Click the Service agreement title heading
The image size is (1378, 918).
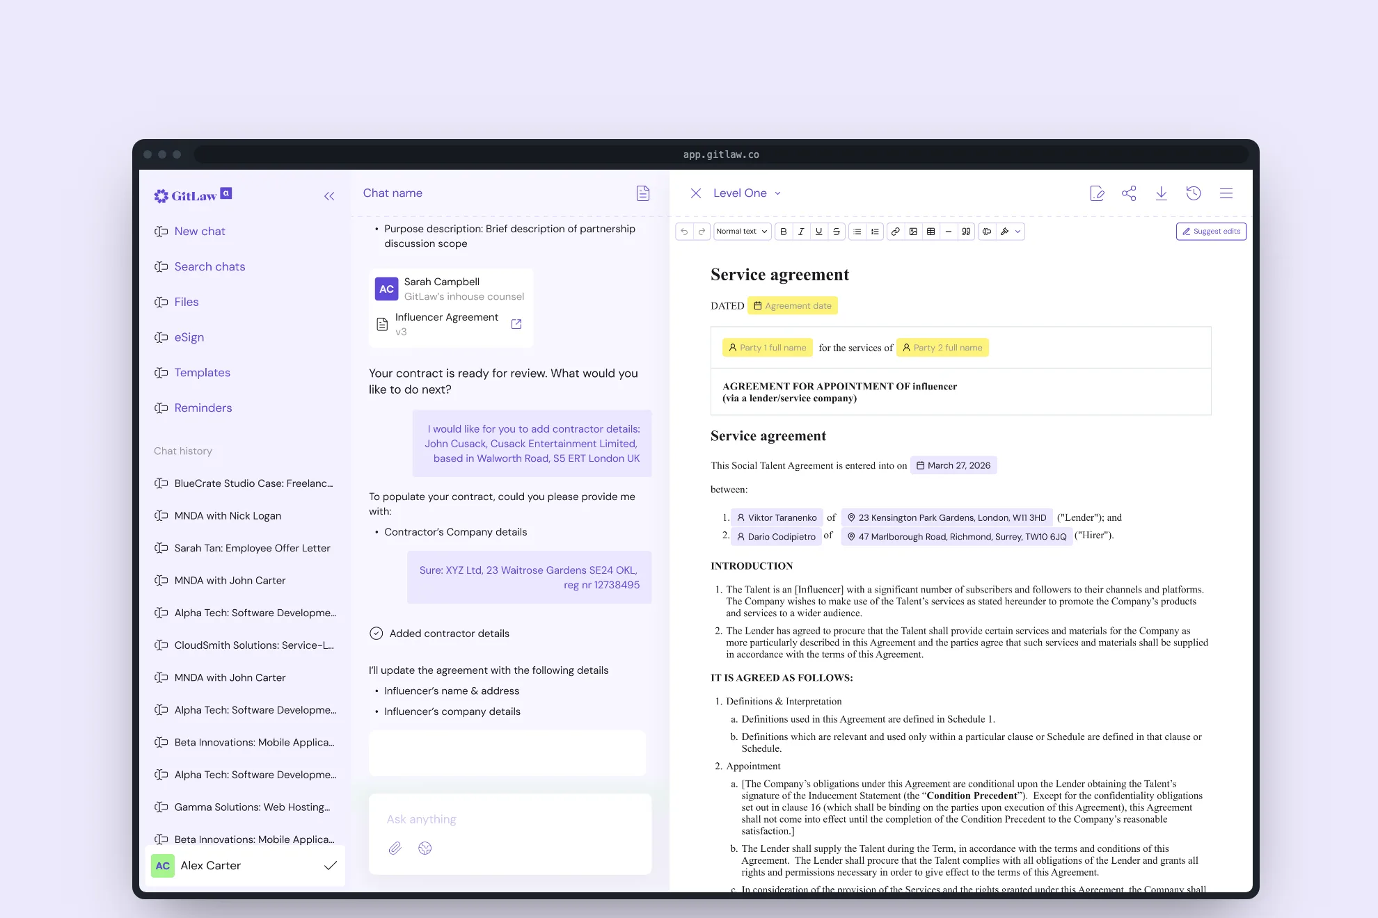779,275
